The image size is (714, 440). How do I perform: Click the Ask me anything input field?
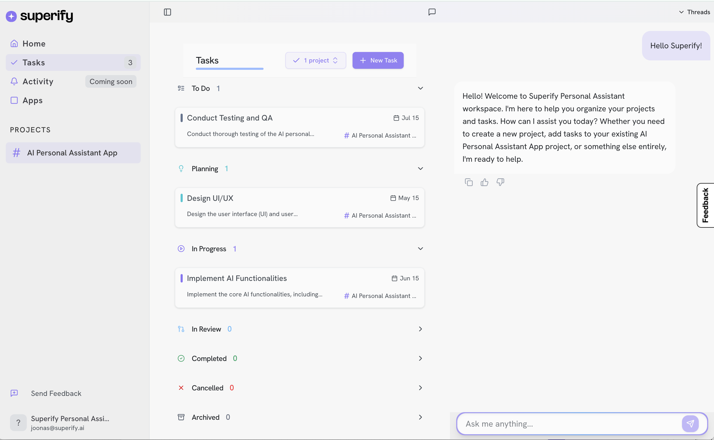(x=570, y=424)
